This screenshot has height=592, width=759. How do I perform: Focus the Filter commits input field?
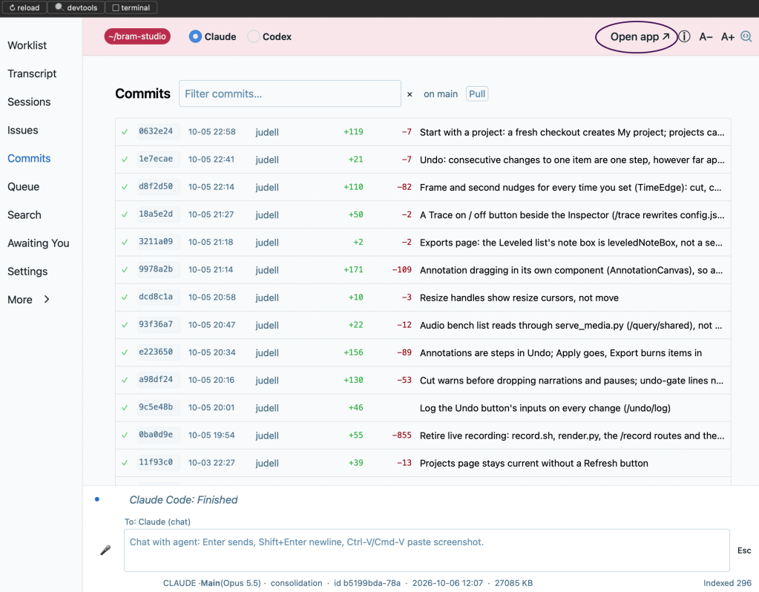pyautogui.click(x=290, y=93)
